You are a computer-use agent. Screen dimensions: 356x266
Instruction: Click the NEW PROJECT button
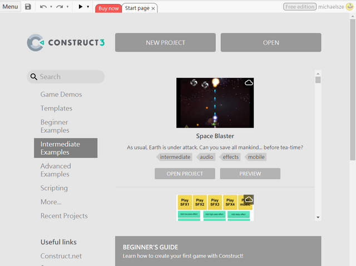pos(165,43)
